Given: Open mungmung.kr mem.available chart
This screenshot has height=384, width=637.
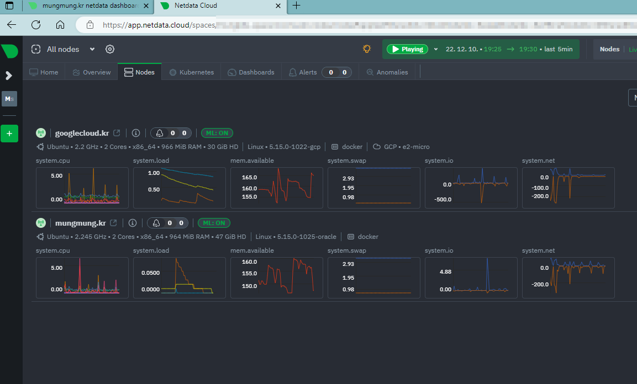Looking at the screenshot, I should [277, 278].
